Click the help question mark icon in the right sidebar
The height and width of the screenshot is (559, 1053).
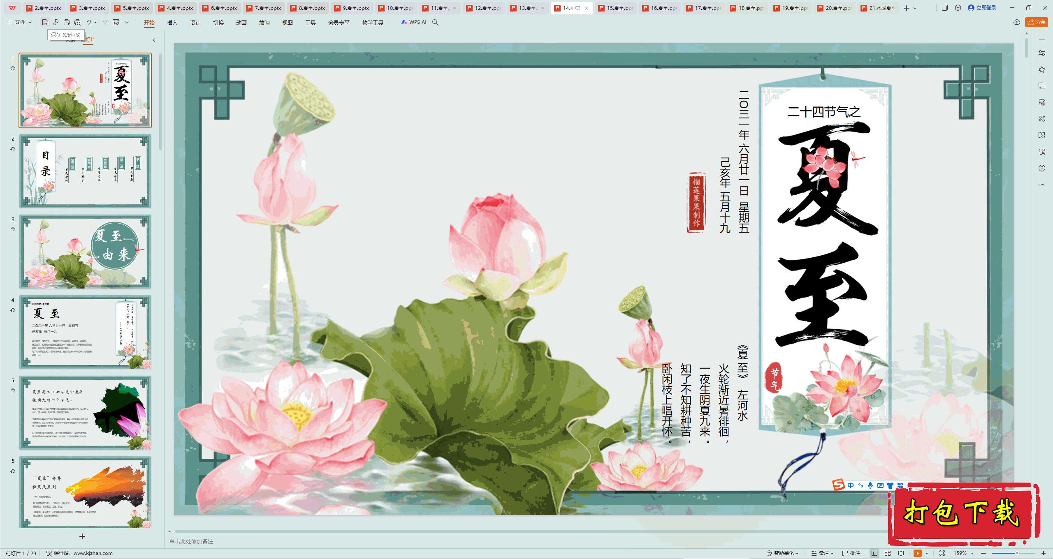click(x=1042, y=168)
